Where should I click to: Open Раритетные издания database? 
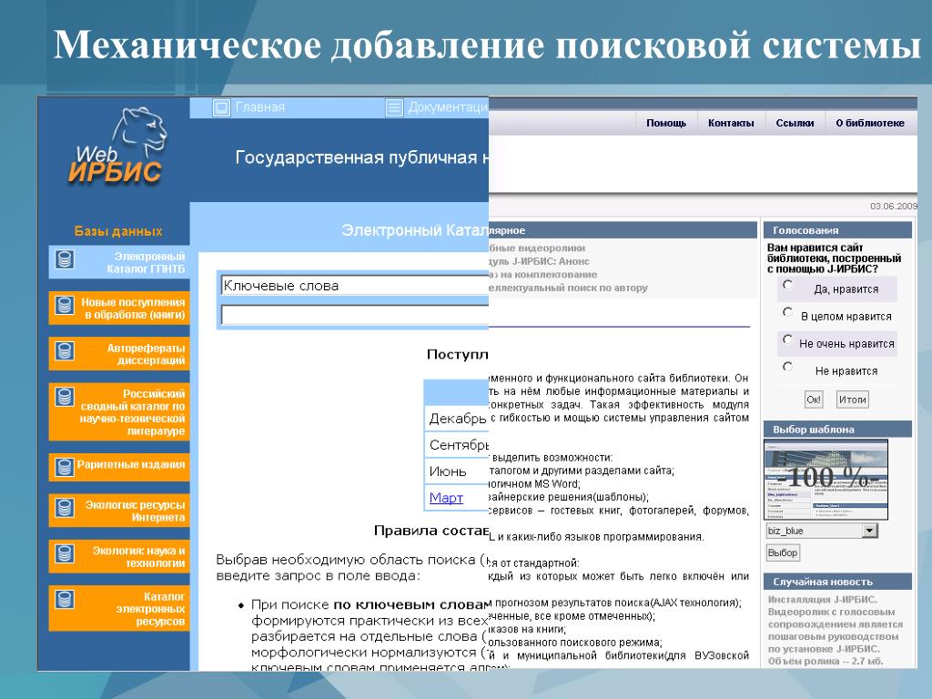(119, 467)
